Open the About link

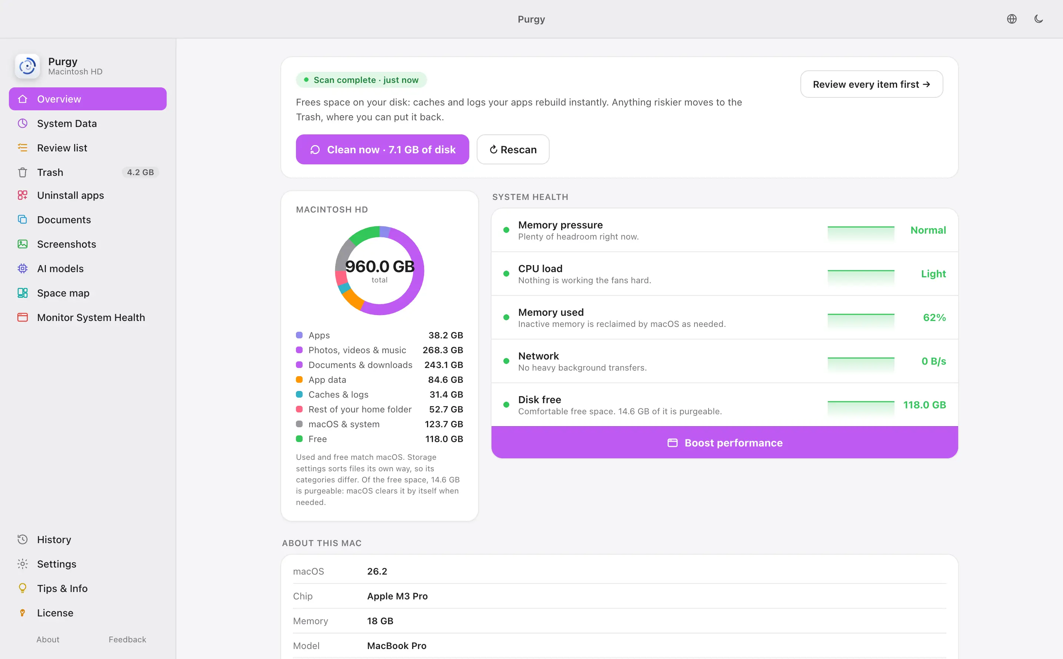click(48, 639)
